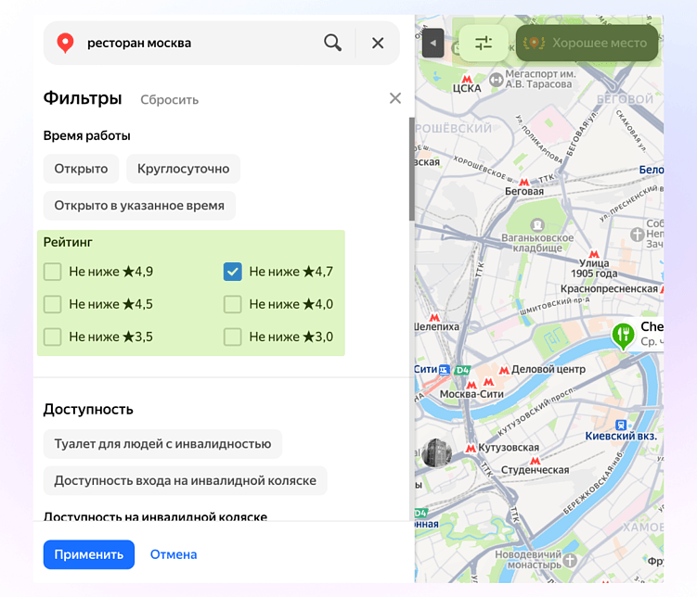The width and height of the screenshot is (697, 597).
Task: Toggle the Хорошее место map filter
Action: [587, 43]
